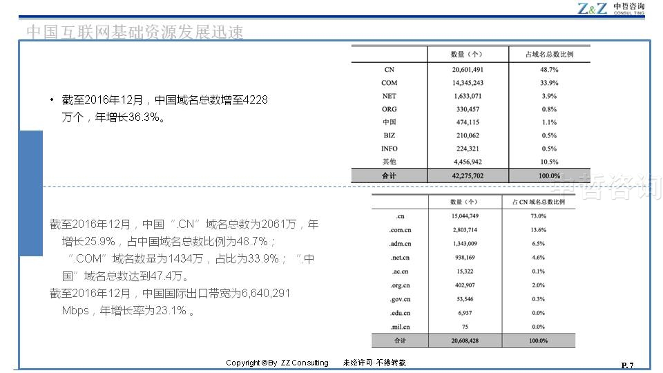The width and height of the screenshot is (663, 373).
Task: Click the .edu.cn value 6,937
Action: [464, 313]
